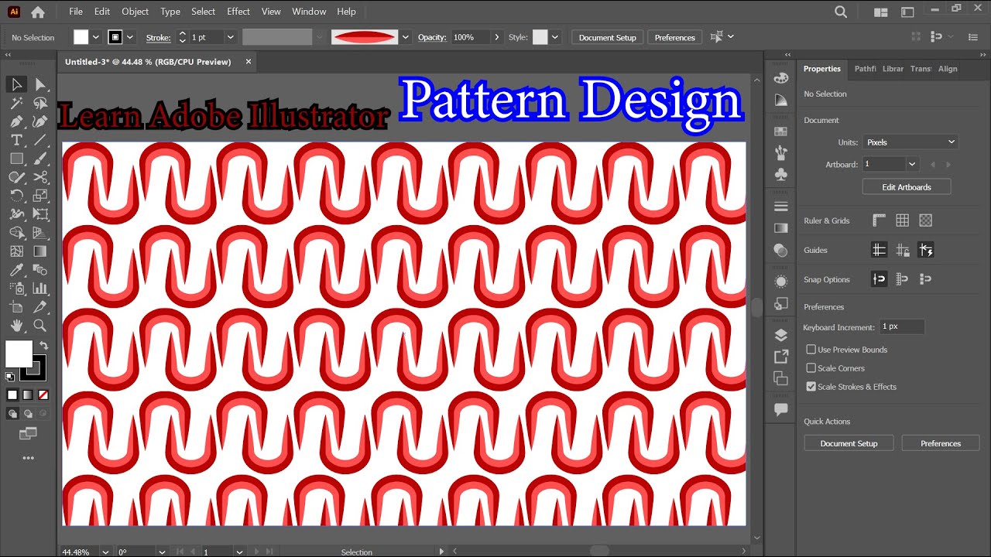Open the stroke weight 1 pt dropdown

[x=230, y=37]
